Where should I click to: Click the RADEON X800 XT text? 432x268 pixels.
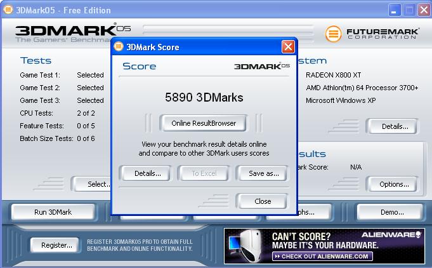pos(334,75)
